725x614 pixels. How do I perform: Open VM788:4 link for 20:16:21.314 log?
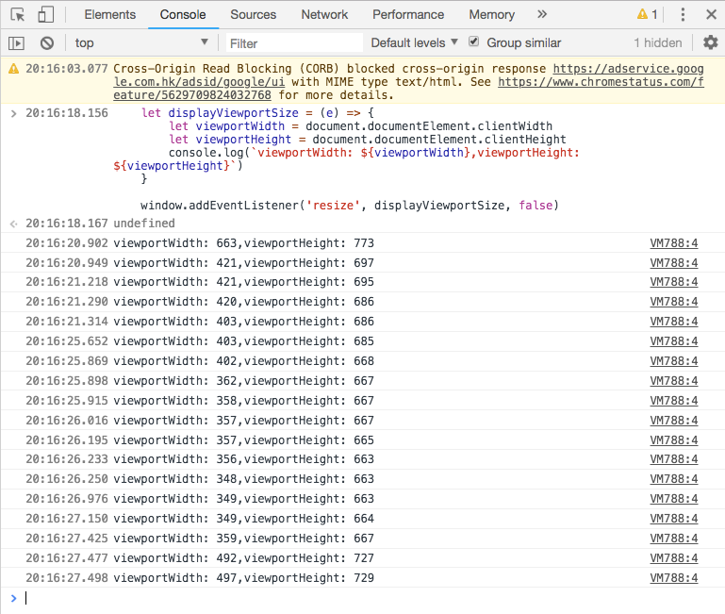[674, 322]
